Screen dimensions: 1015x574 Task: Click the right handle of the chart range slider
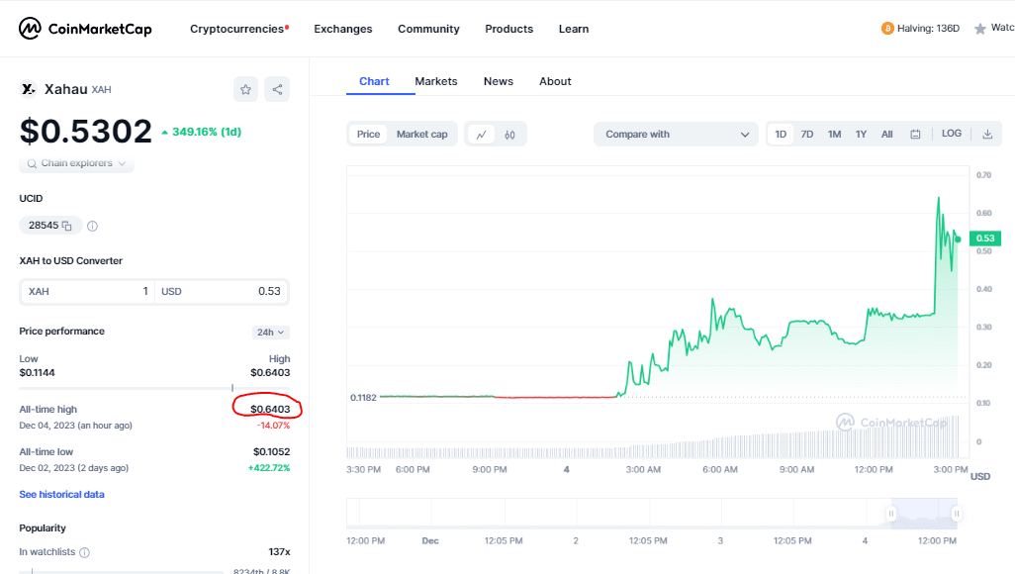[x=957, y=514]
